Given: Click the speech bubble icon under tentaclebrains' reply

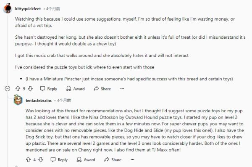Looking at the screenshot, I should click(53, 159).
